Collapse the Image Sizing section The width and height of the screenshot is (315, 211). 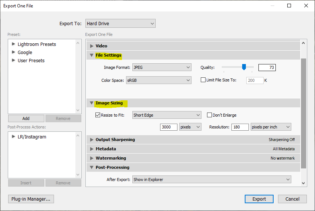92,103
